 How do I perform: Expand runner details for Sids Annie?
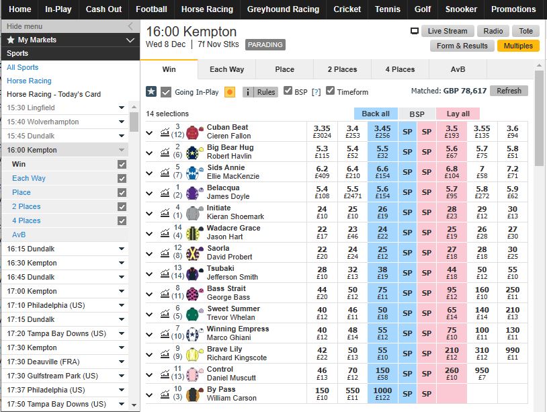click(x=150, y=173)
